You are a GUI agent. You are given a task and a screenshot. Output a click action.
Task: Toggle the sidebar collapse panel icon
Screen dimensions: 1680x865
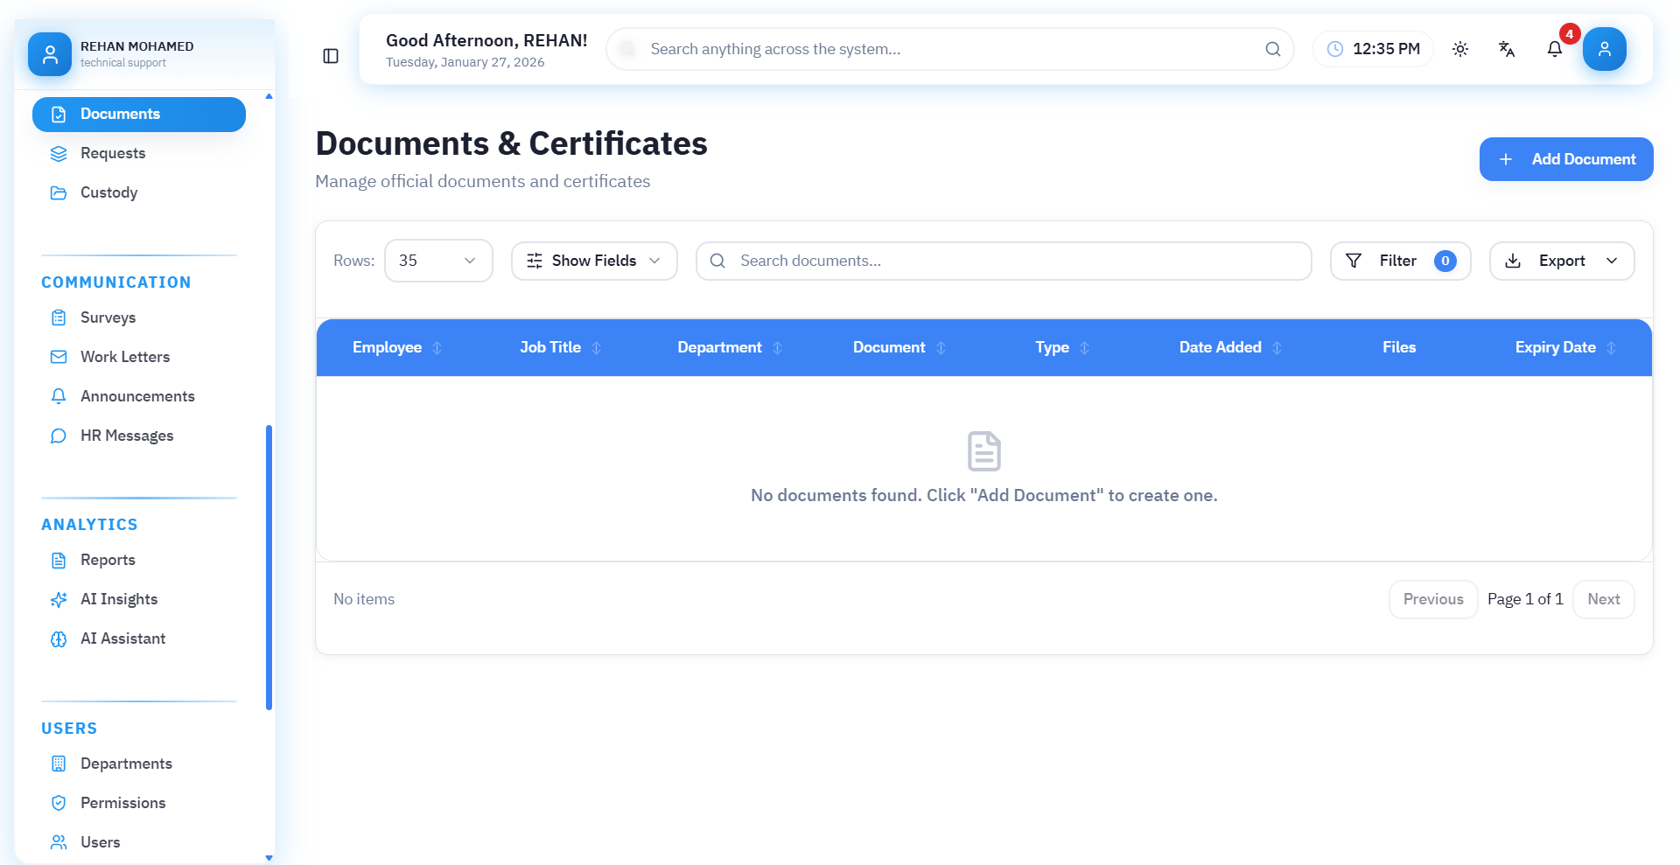[x=331, y=56]
